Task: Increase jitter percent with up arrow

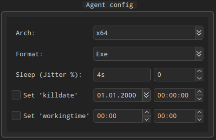Action: tap(199, 71)
